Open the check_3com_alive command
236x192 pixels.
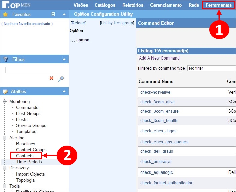pyautogui.click(x=157, y=102)
